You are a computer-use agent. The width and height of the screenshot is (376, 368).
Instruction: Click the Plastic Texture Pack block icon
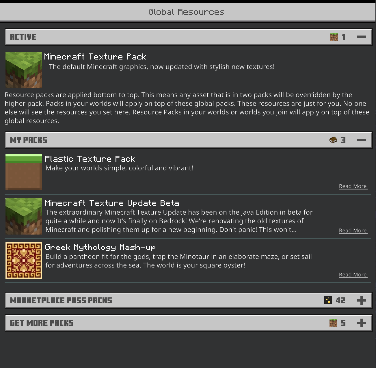[24, 172]
